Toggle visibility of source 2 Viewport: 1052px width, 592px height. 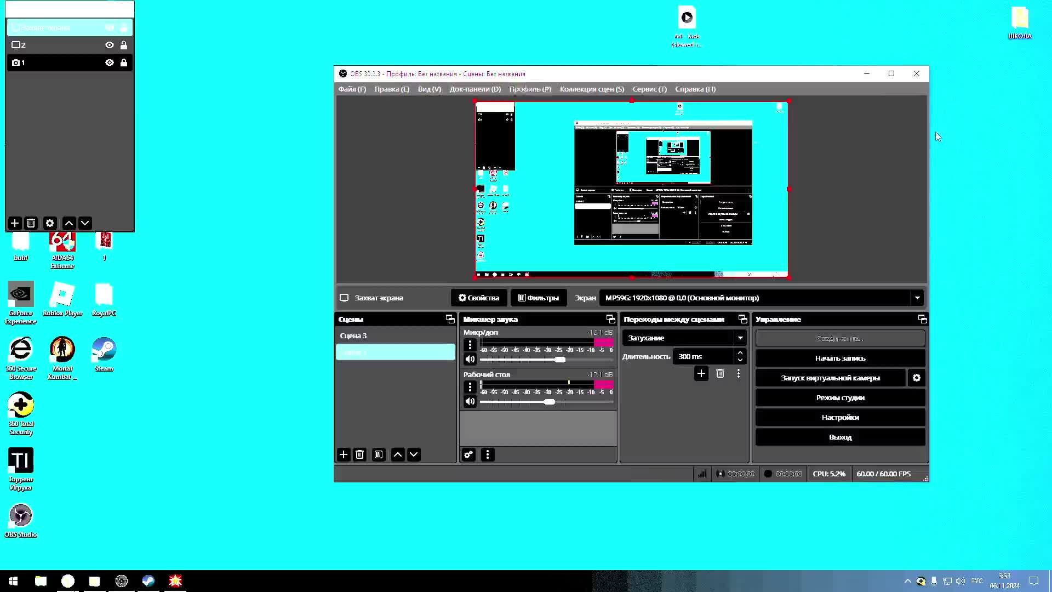(110, 45)
